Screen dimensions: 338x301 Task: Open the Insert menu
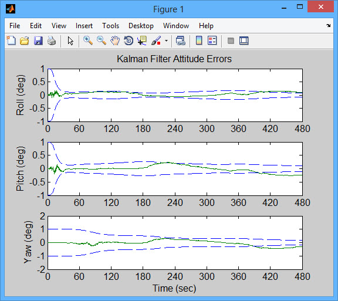tap(84, 26)
